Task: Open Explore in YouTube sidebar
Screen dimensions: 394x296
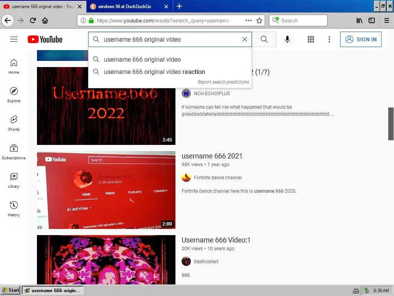Action: [x=14, y=95]
